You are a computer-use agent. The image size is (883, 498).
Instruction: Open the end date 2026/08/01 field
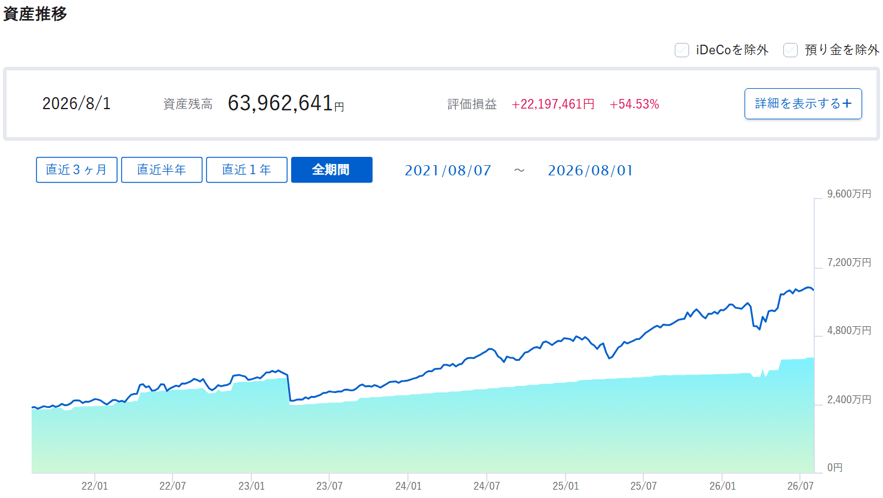click(x=591, y=171)
